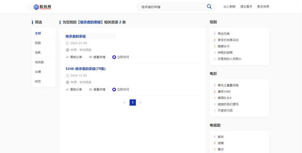302x153 pixels.
Task: Select the 短剧 filter in sidebar
Action: click(38, 43)
